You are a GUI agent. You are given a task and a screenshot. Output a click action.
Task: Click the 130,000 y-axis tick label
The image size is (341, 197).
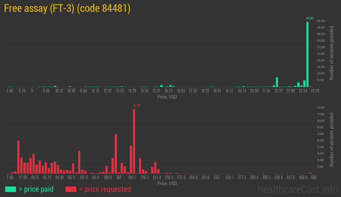(x=321, y=108)
